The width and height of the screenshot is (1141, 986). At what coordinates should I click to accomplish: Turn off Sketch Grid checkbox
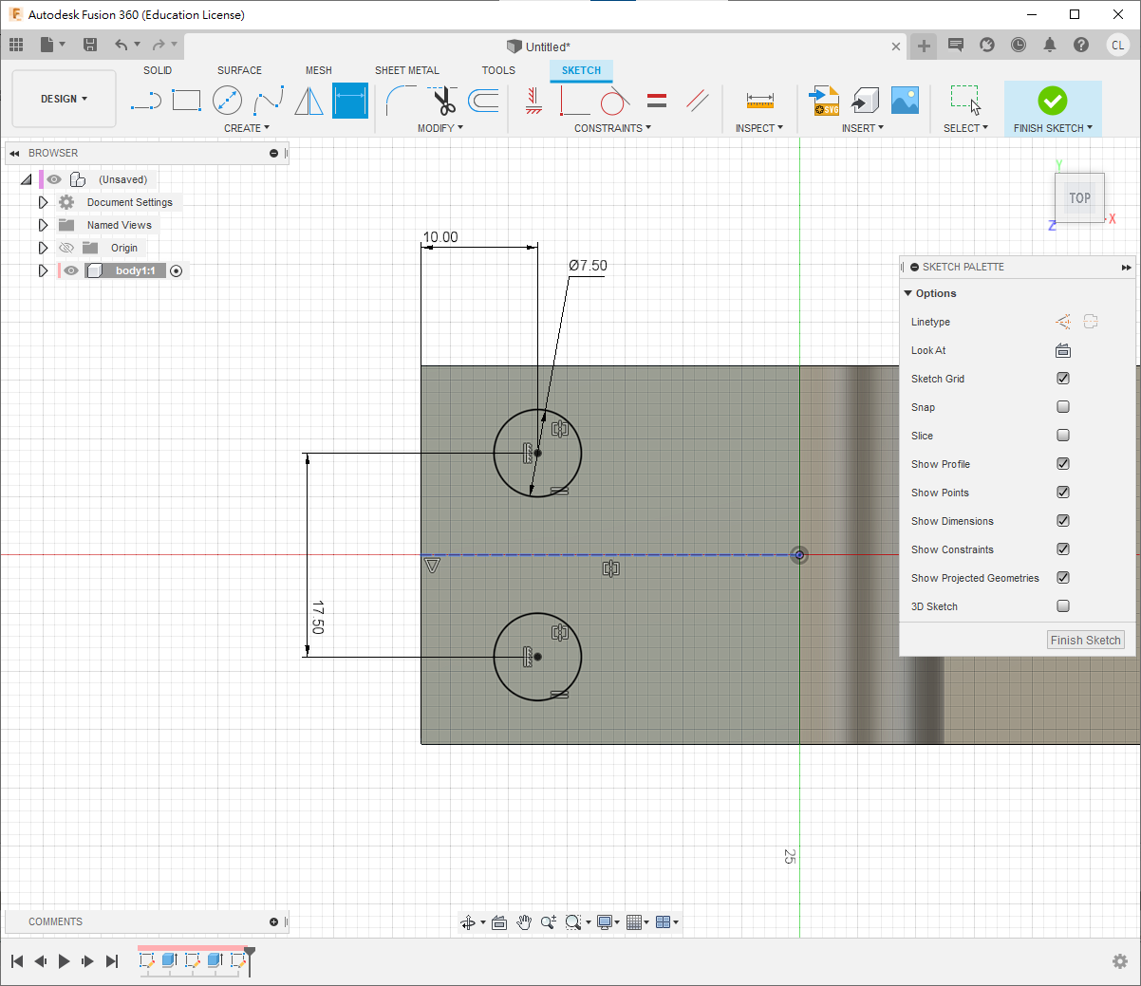[1063, 379]
